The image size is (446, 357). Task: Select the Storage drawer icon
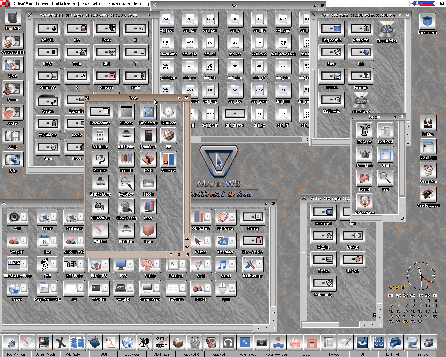[x=106, y=76]
